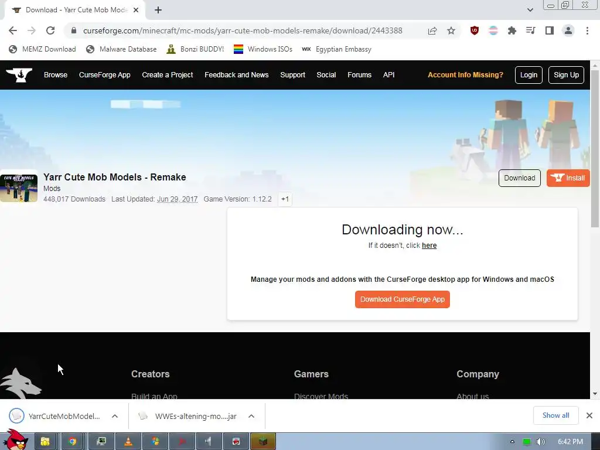Click Account Info Missing? link

465,75
